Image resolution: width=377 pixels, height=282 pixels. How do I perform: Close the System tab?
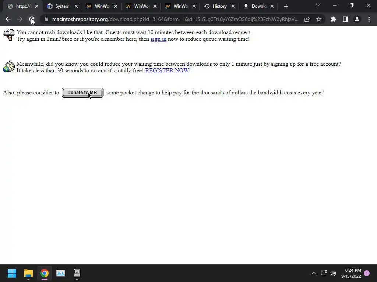coord(76,7)
